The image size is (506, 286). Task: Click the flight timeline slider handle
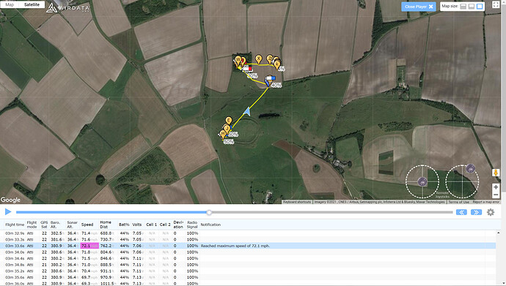209,212
